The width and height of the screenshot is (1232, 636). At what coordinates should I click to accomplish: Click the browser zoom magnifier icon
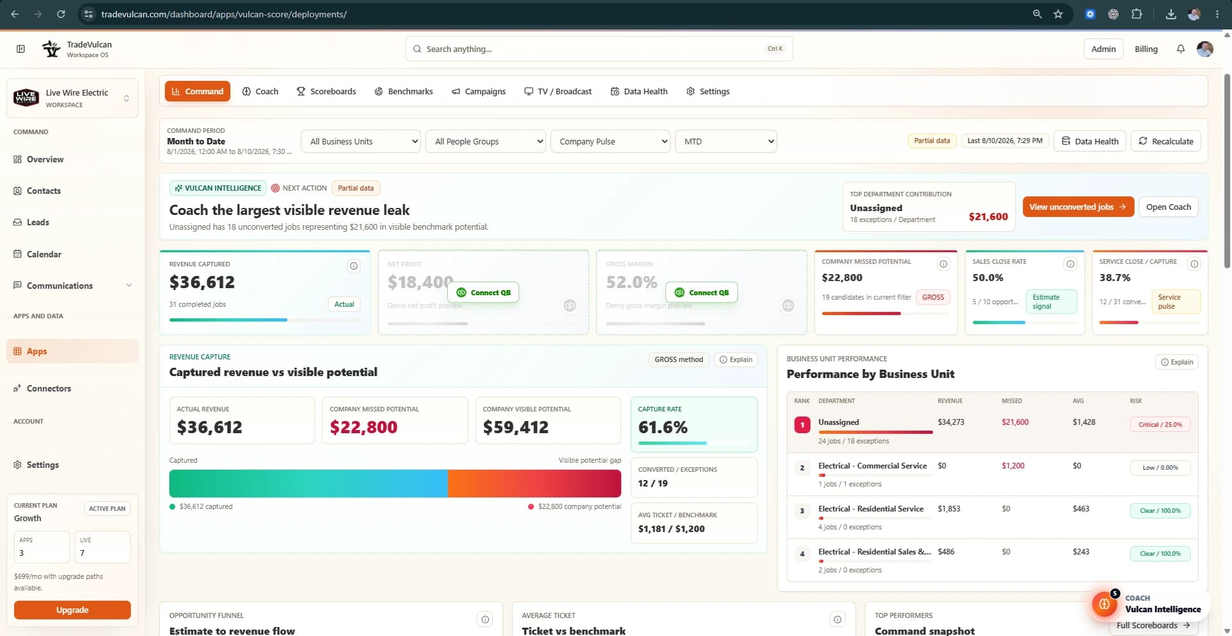tap(1037, 14)
